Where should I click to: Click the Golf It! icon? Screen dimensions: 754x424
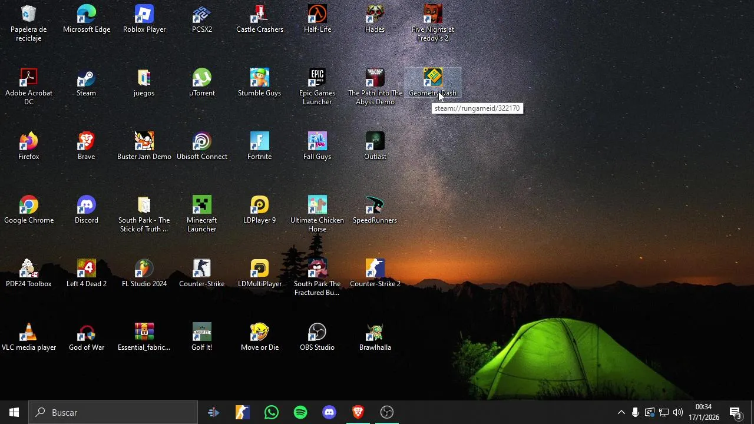pyautogui.click(x=201, y=337)
